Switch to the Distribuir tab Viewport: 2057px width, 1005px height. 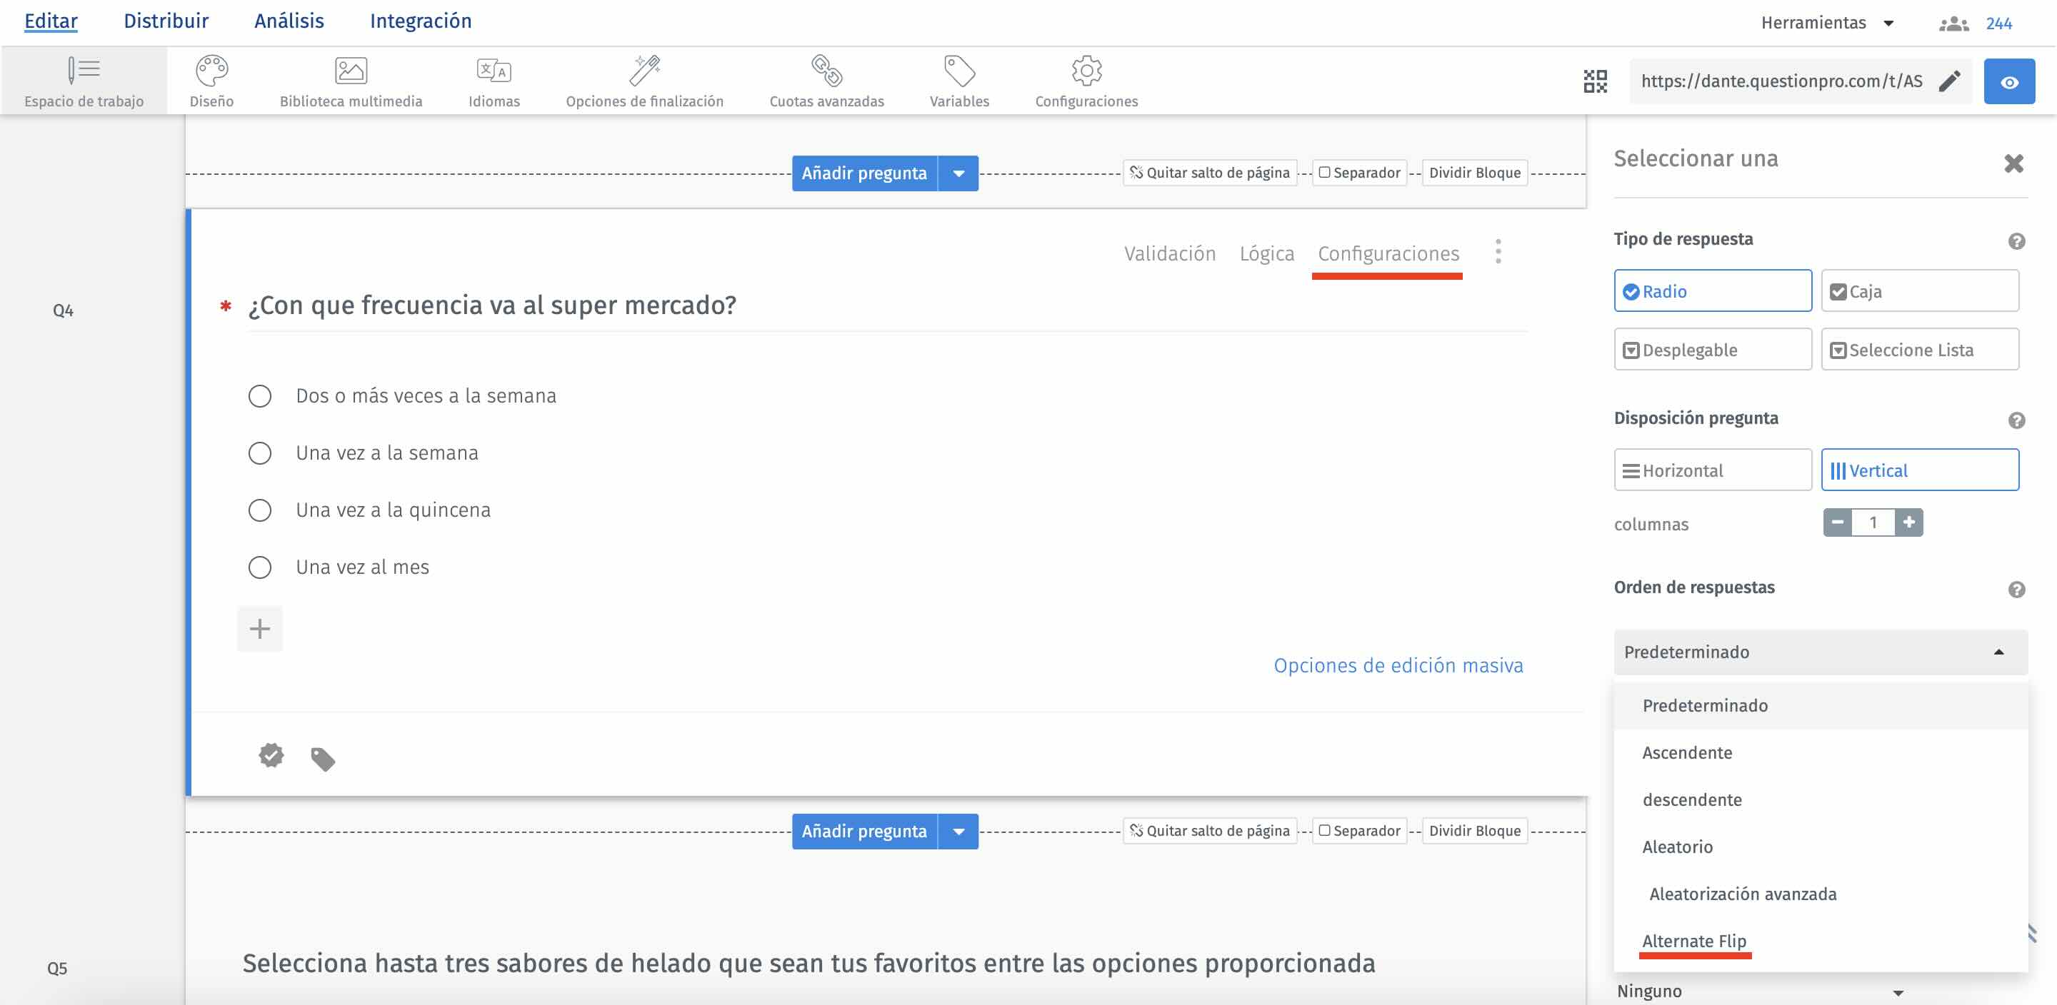165,21
